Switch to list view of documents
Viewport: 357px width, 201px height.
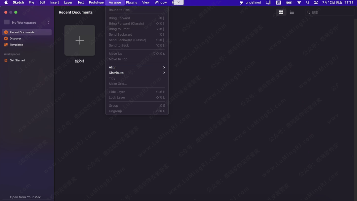(x=292, y=13)
